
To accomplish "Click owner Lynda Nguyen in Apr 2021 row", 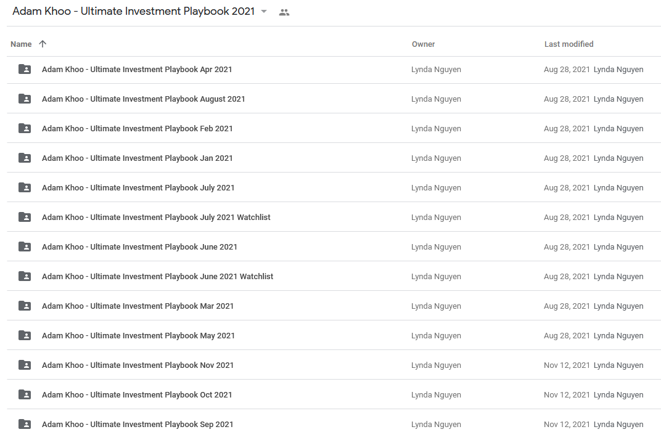I will pos(437,70).
